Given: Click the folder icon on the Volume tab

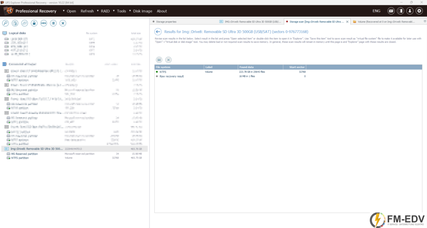Looking at the screenshot, I should [x=354, y=22].
